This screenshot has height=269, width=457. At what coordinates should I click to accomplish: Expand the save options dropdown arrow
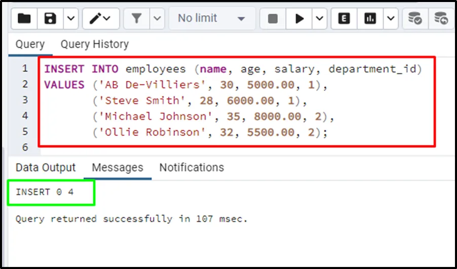70,19
